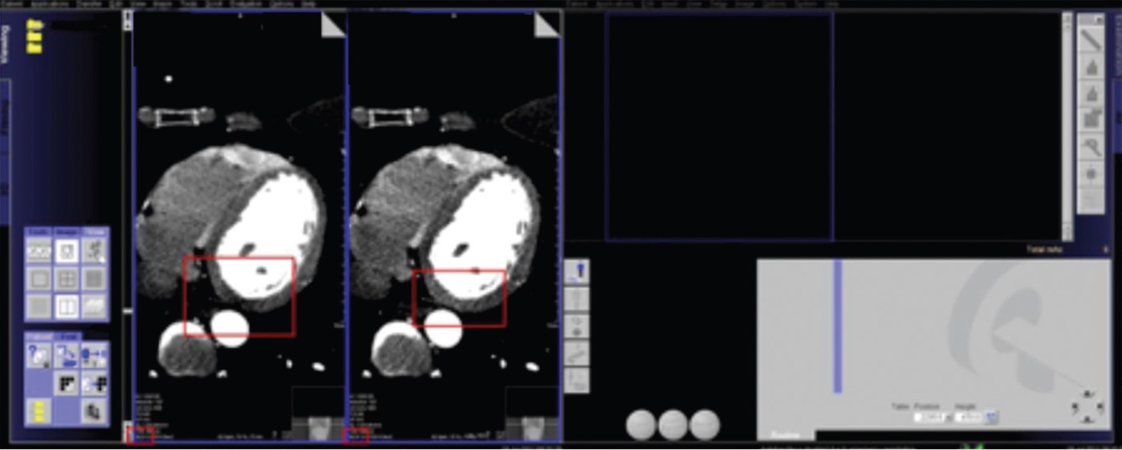The width and height of the screenshot is (1122, 450).
Task: Click the up arrow of table navigation pad
Action: (1087, 395)
